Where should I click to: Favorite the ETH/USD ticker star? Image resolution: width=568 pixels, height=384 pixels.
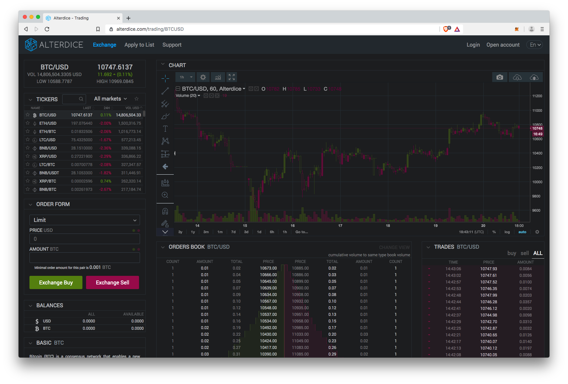pyautogui.click(x=28, y=123)
